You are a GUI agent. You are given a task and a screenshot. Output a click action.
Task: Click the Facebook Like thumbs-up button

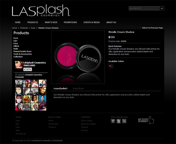click(x=27, y=69)
